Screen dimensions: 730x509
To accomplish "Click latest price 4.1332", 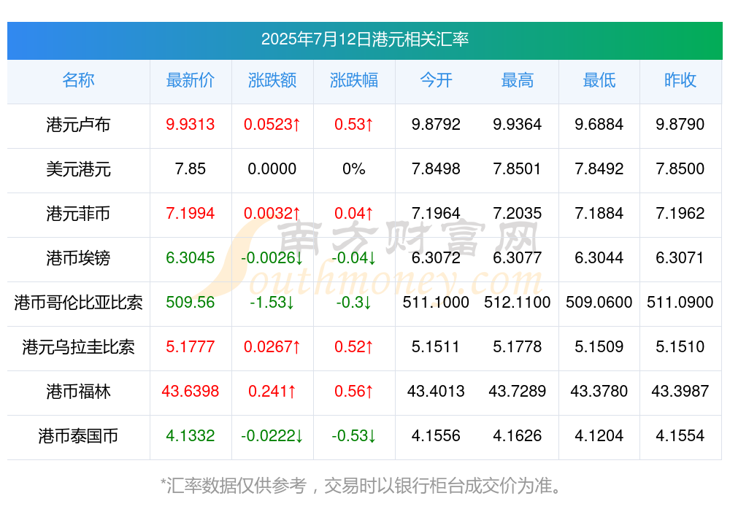I will tap(191, 436).
